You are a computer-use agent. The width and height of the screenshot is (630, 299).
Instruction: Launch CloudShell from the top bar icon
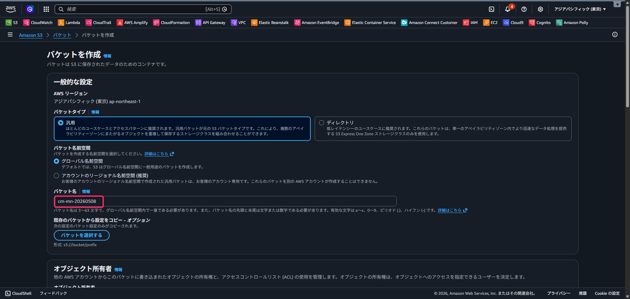point(492,9)
